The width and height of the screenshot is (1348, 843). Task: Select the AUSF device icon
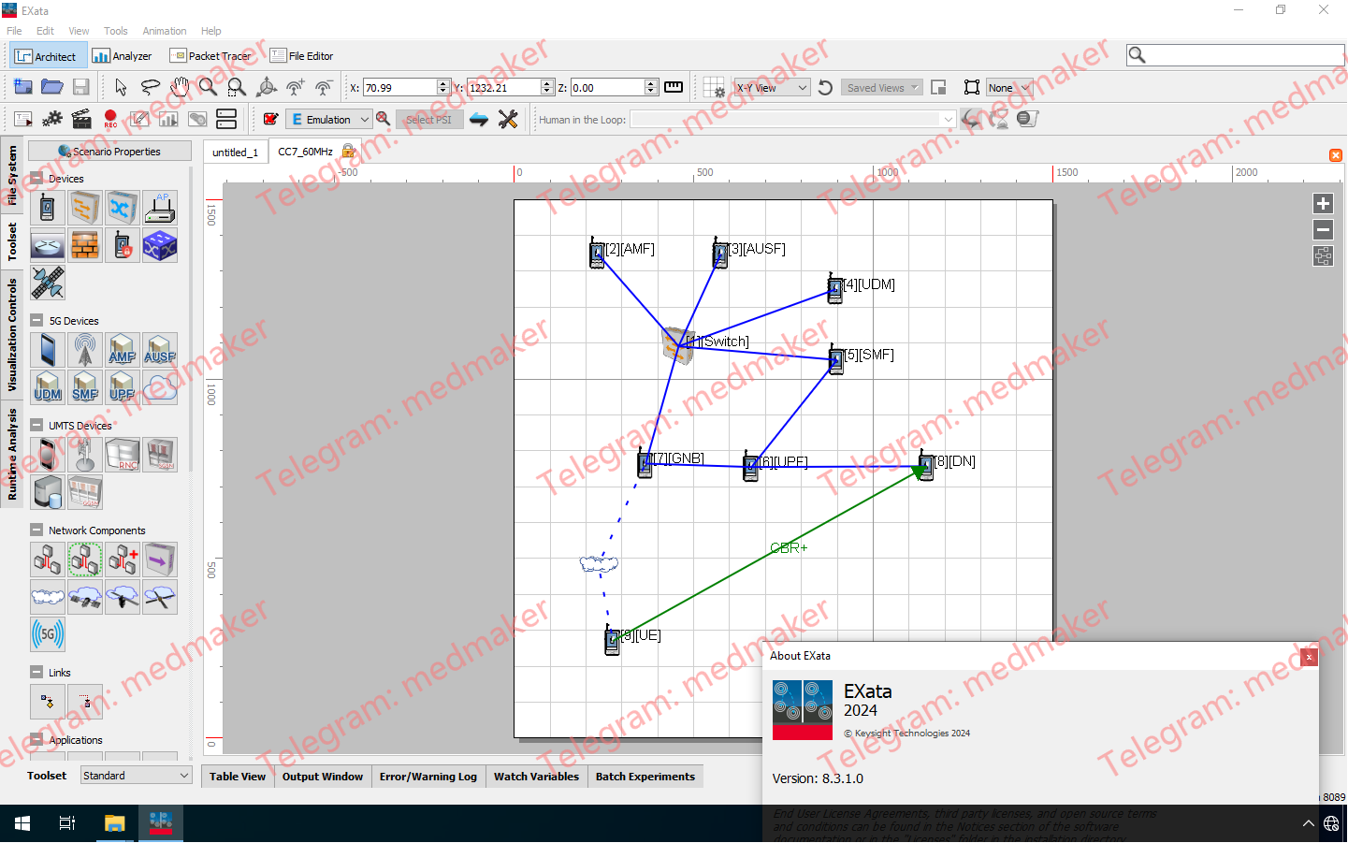[159, 350]
